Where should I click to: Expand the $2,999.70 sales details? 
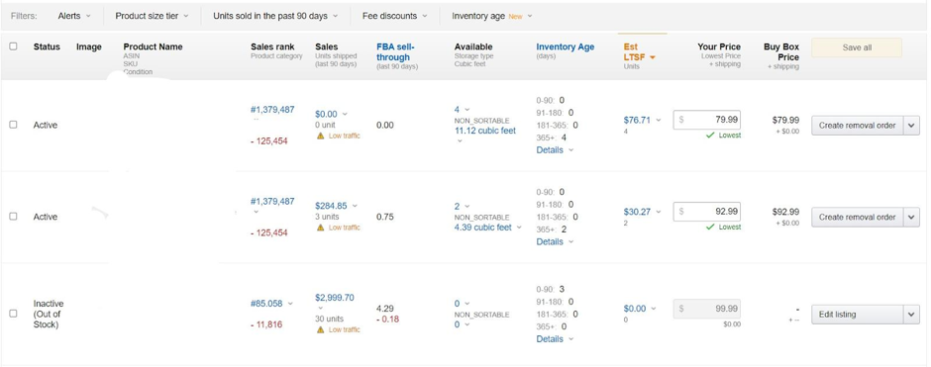click(320, 308)
